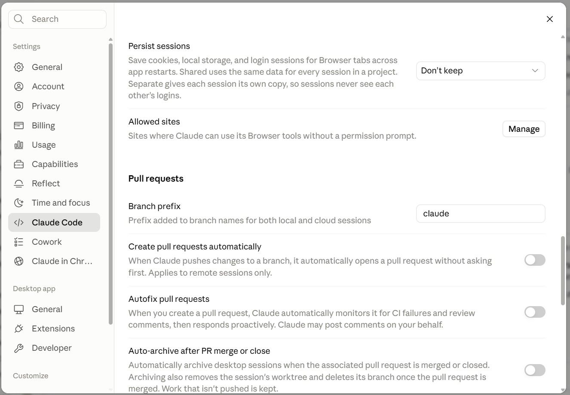Open Account via its person icon
The image size is (570, 395).
(x=18, y=86)
